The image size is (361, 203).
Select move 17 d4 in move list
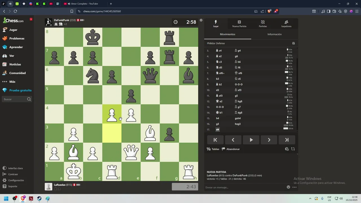(x=217, y=129)
